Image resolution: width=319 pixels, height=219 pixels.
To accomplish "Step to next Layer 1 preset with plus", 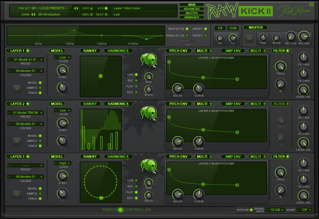I will [41, 60].
